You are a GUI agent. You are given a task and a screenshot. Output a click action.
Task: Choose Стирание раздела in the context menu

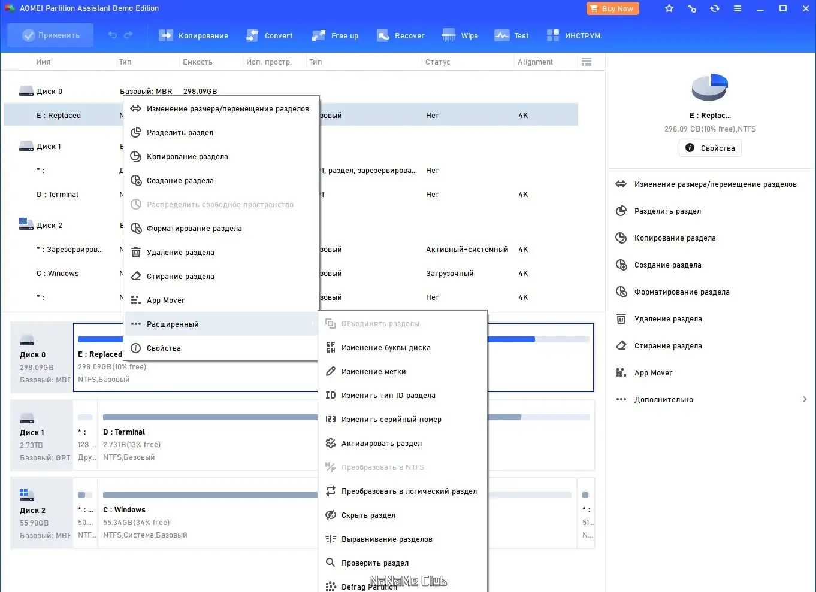coord(220,276)
